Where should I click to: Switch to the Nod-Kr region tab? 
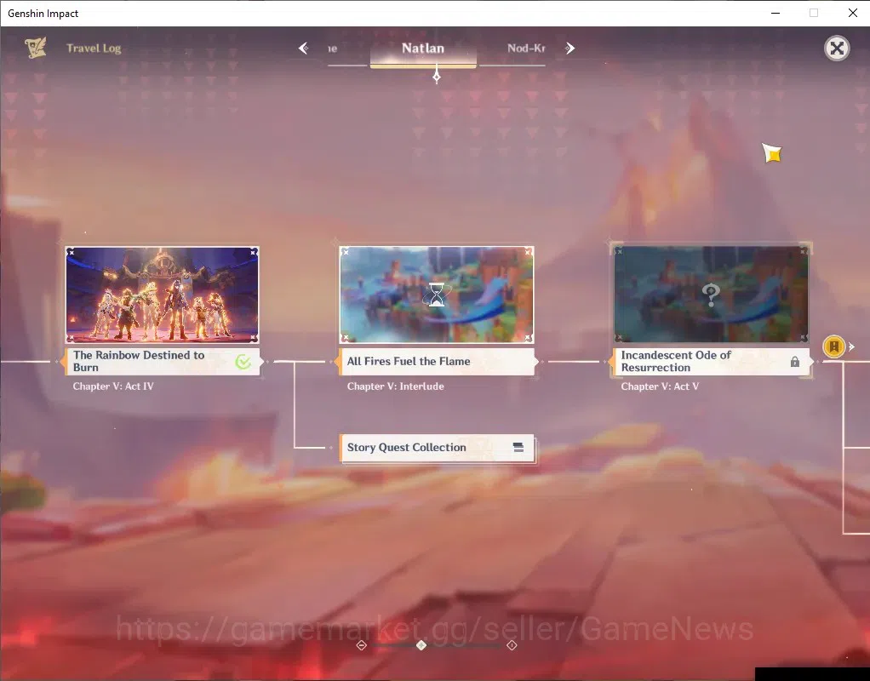click(x=526, y=49)
